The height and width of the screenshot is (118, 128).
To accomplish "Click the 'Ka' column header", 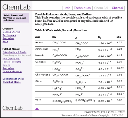I will click(x=100, y=37).
